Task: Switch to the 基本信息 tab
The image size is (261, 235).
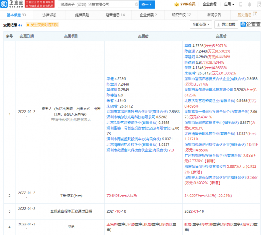Action: coord(16,15)
